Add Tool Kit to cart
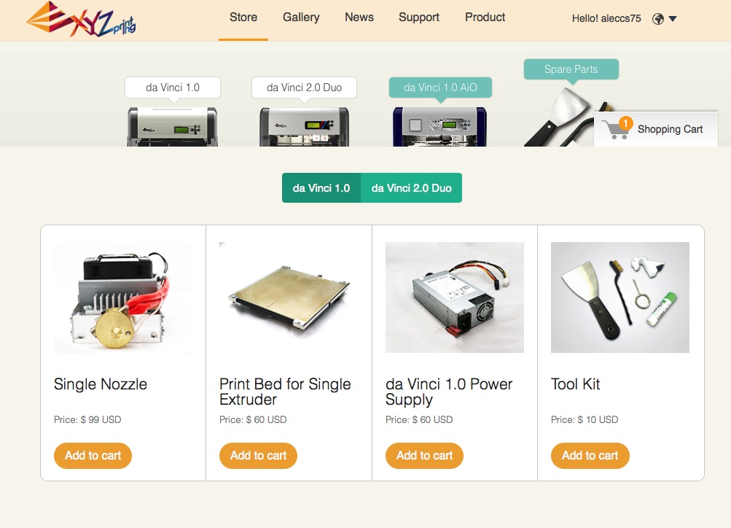The height and width of the screenshot is (528, 731). point(590,456)
